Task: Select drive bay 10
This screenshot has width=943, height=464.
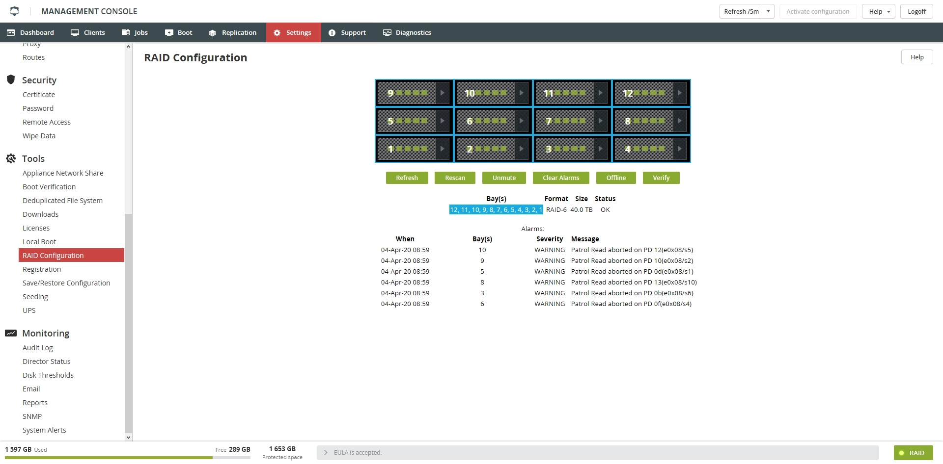Action: (x=493, y=93)
